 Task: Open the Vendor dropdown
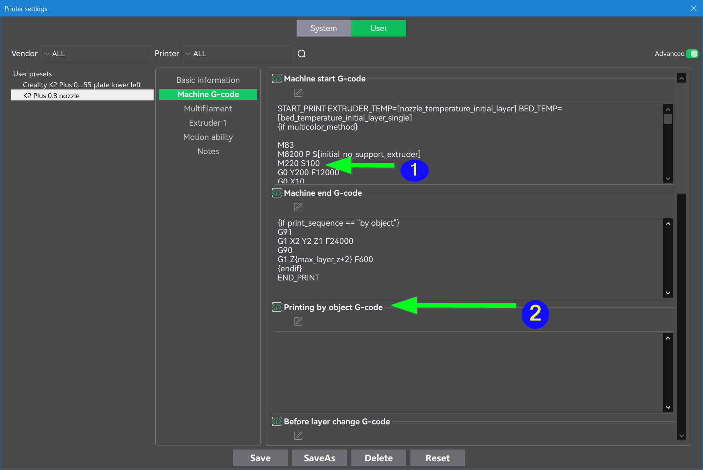[96, 54]
